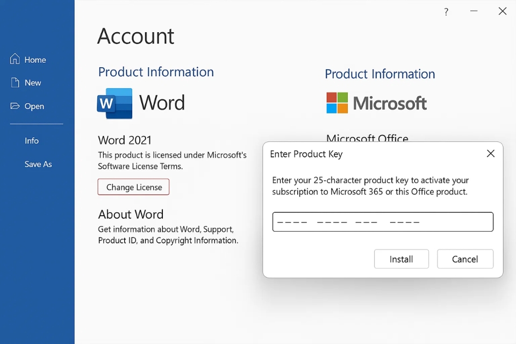
Task: Minimize the Account window
Action: pos(474,11)
